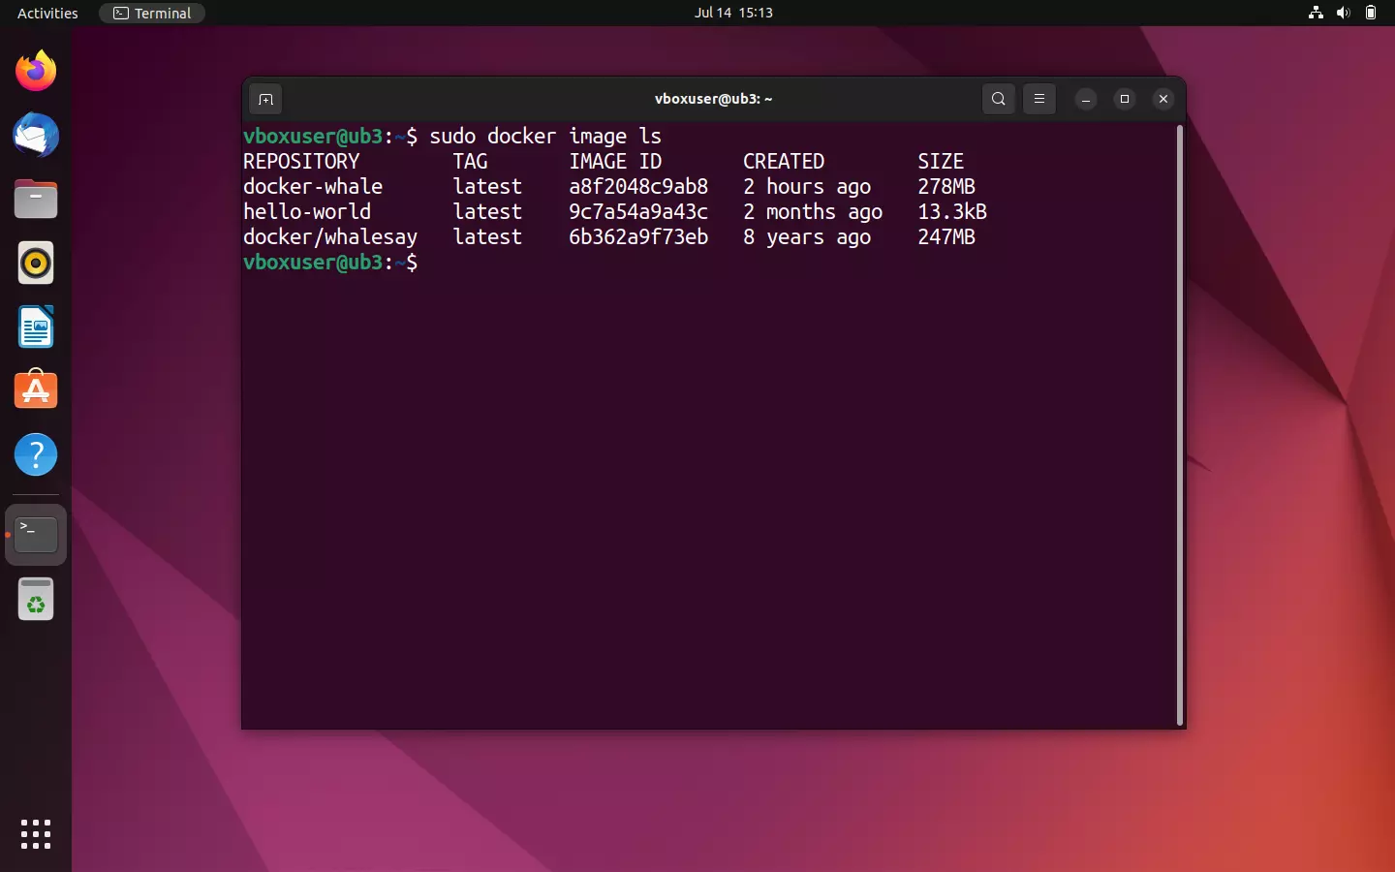1395x872 pixels.
Task: Open the Terminal hamburger menu
Action: click(x=1038, y=99)
